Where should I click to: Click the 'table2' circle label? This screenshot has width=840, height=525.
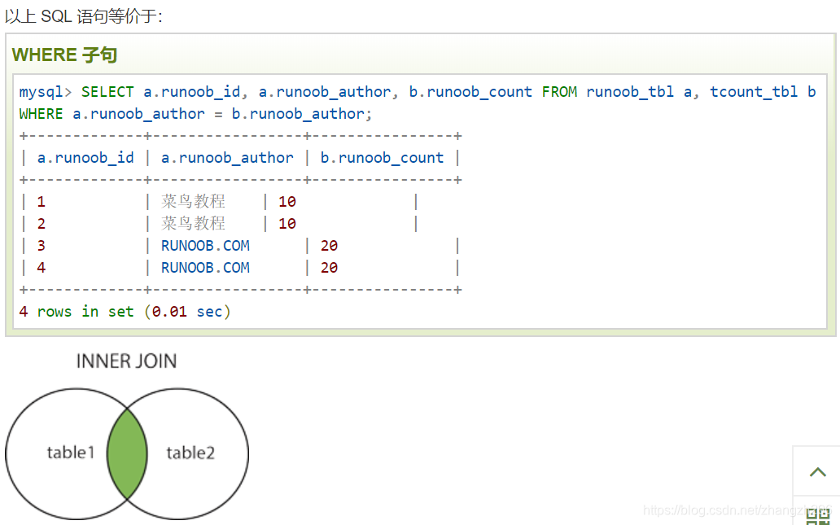(190, 453)
